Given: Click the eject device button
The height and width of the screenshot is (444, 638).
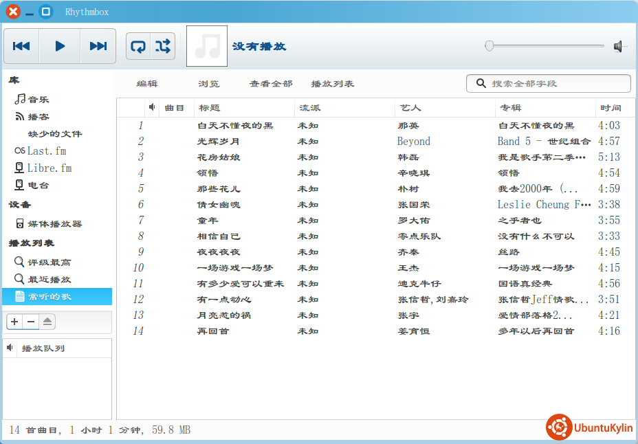Looking at the screenshot, I should click(x=47, y=322).
